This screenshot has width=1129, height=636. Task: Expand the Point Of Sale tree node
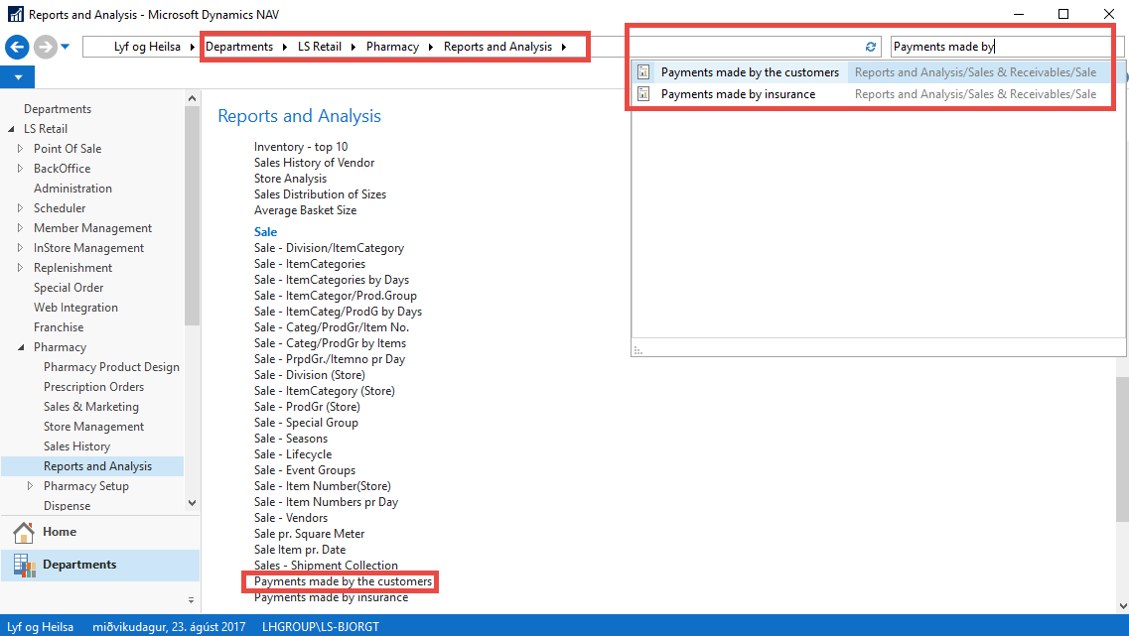[x=20, y=149]
